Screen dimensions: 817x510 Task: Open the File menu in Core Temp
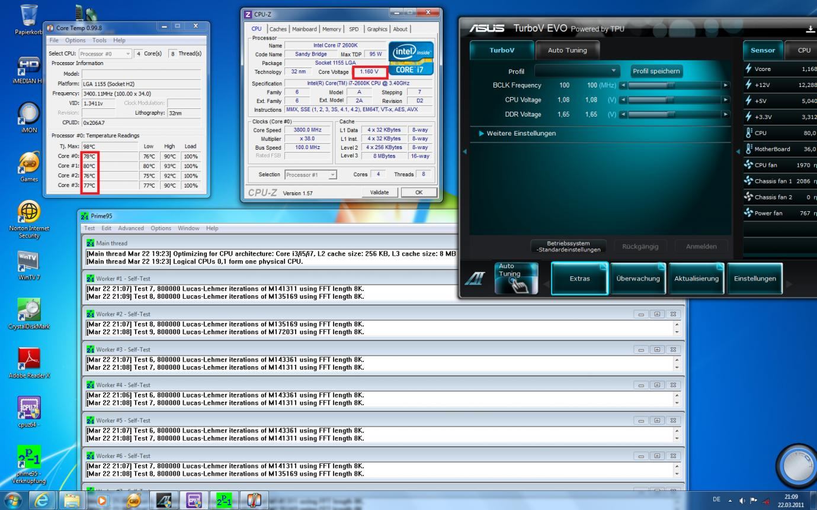[x=53, y=40]
